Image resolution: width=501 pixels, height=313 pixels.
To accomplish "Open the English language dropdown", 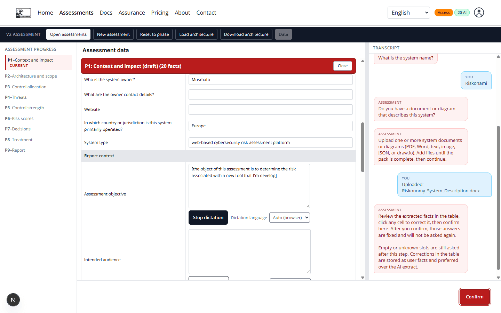I will tap(409, 13).
